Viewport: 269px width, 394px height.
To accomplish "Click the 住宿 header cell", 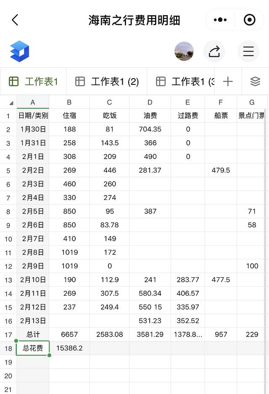I will click(69, 116).
